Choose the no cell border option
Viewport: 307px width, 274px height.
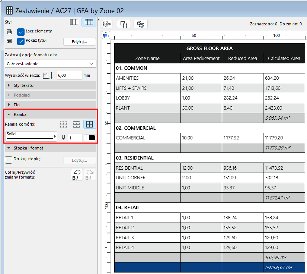pos(64,125)
